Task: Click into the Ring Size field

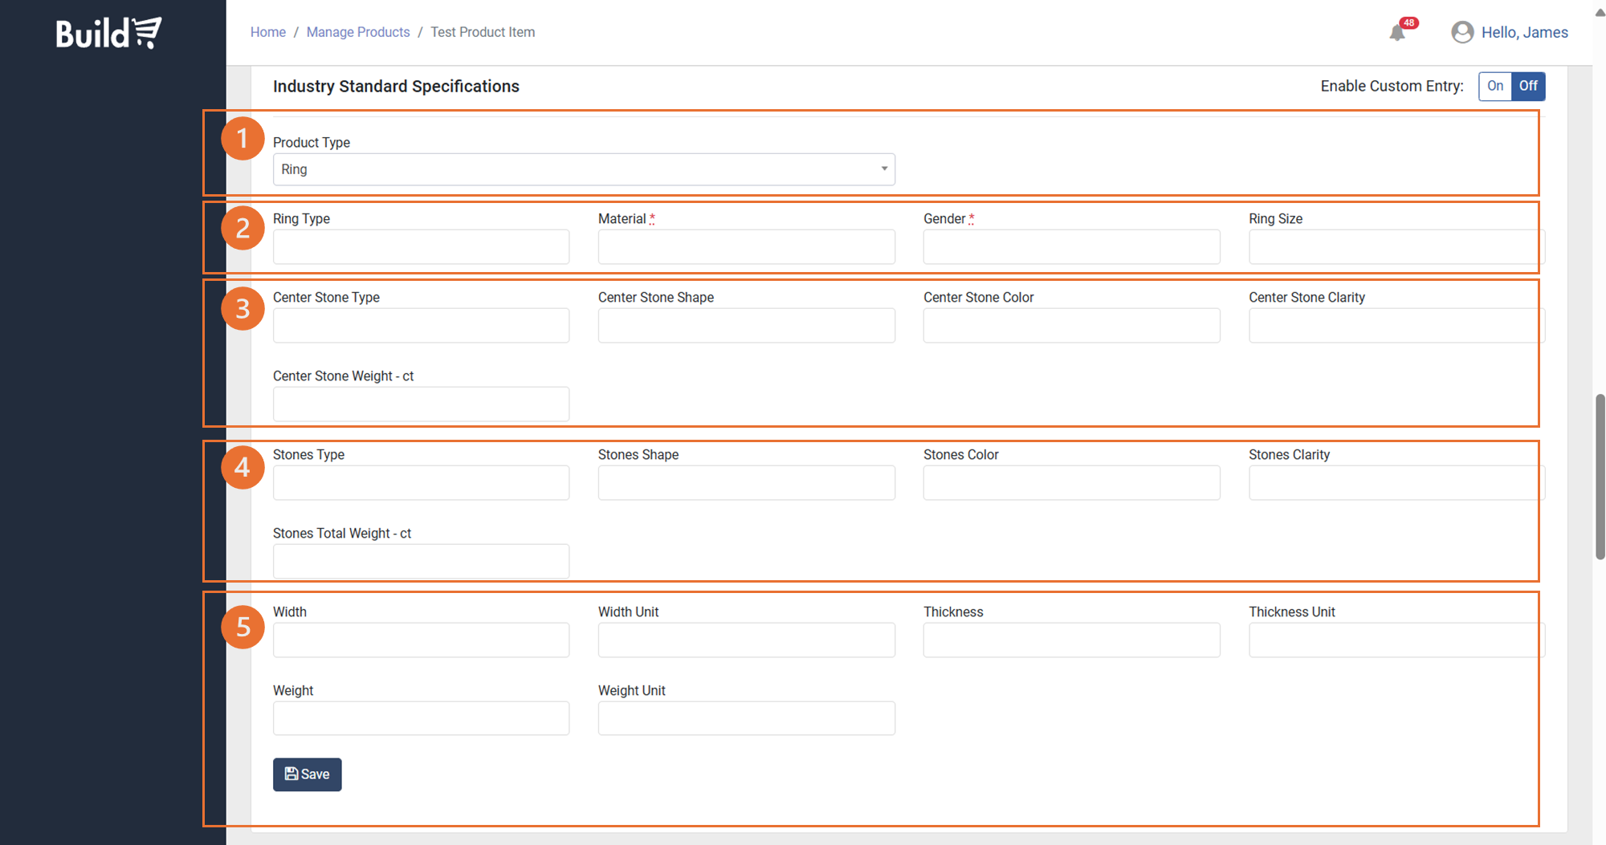Action: click(x=1396, y=247)
